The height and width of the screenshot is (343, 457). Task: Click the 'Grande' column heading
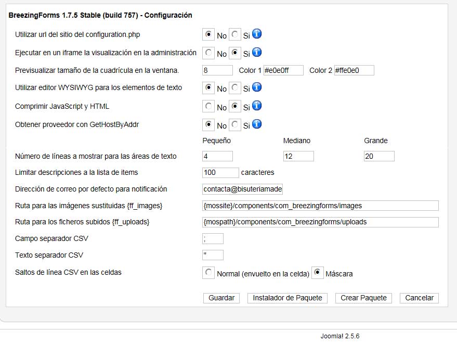click(376, 141)
